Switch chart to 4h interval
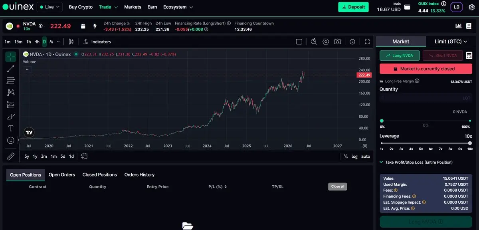The width and height of the screenshot is (479, 230). pos(37,42)
